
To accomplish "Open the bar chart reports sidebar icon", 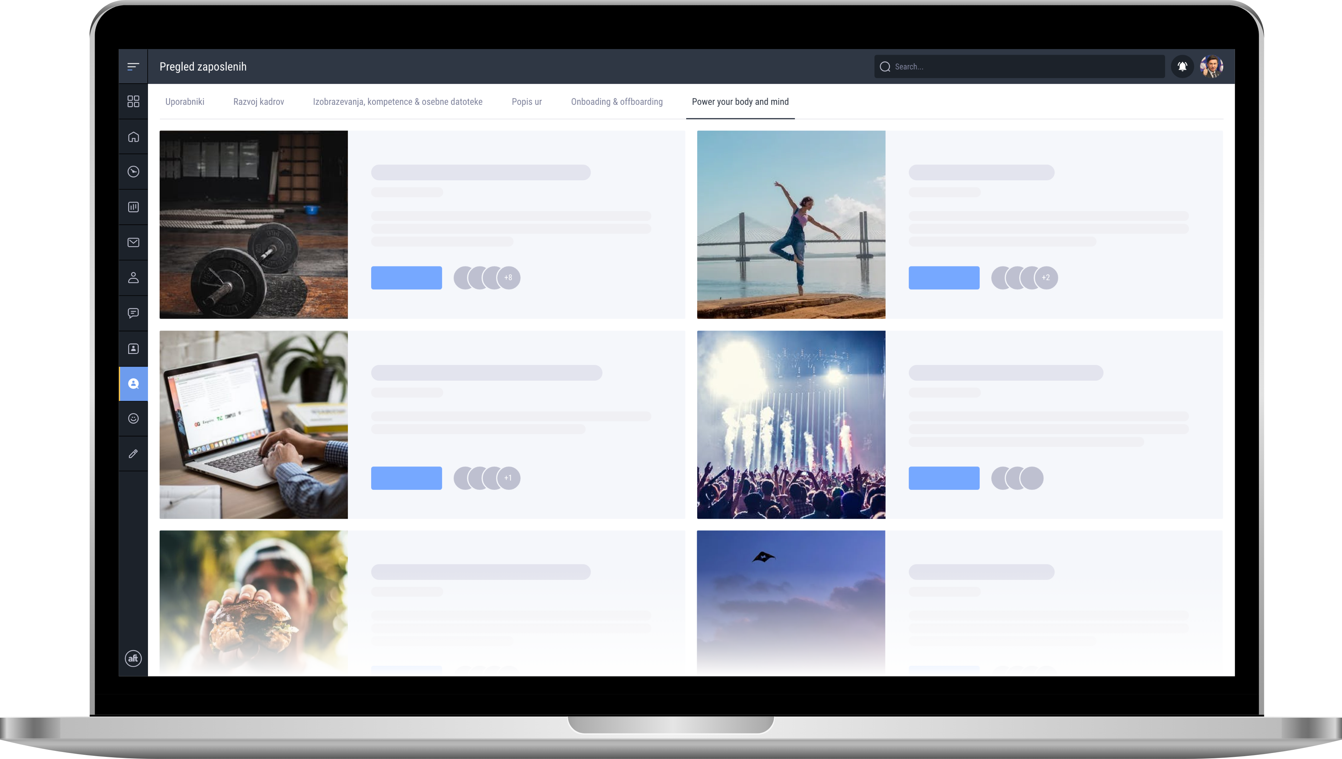I will 133,207.
